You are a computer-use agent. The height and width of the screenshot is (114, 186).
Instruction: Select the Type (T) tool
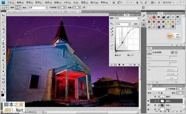tap(3, 68)
